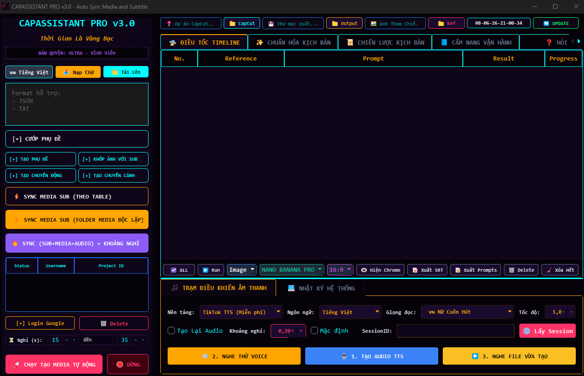The image size is (584, 376).
Task: Open the CẨM NANG VẬN HÀNH tab
Action: pyautogui.click(x=476, y=42)
